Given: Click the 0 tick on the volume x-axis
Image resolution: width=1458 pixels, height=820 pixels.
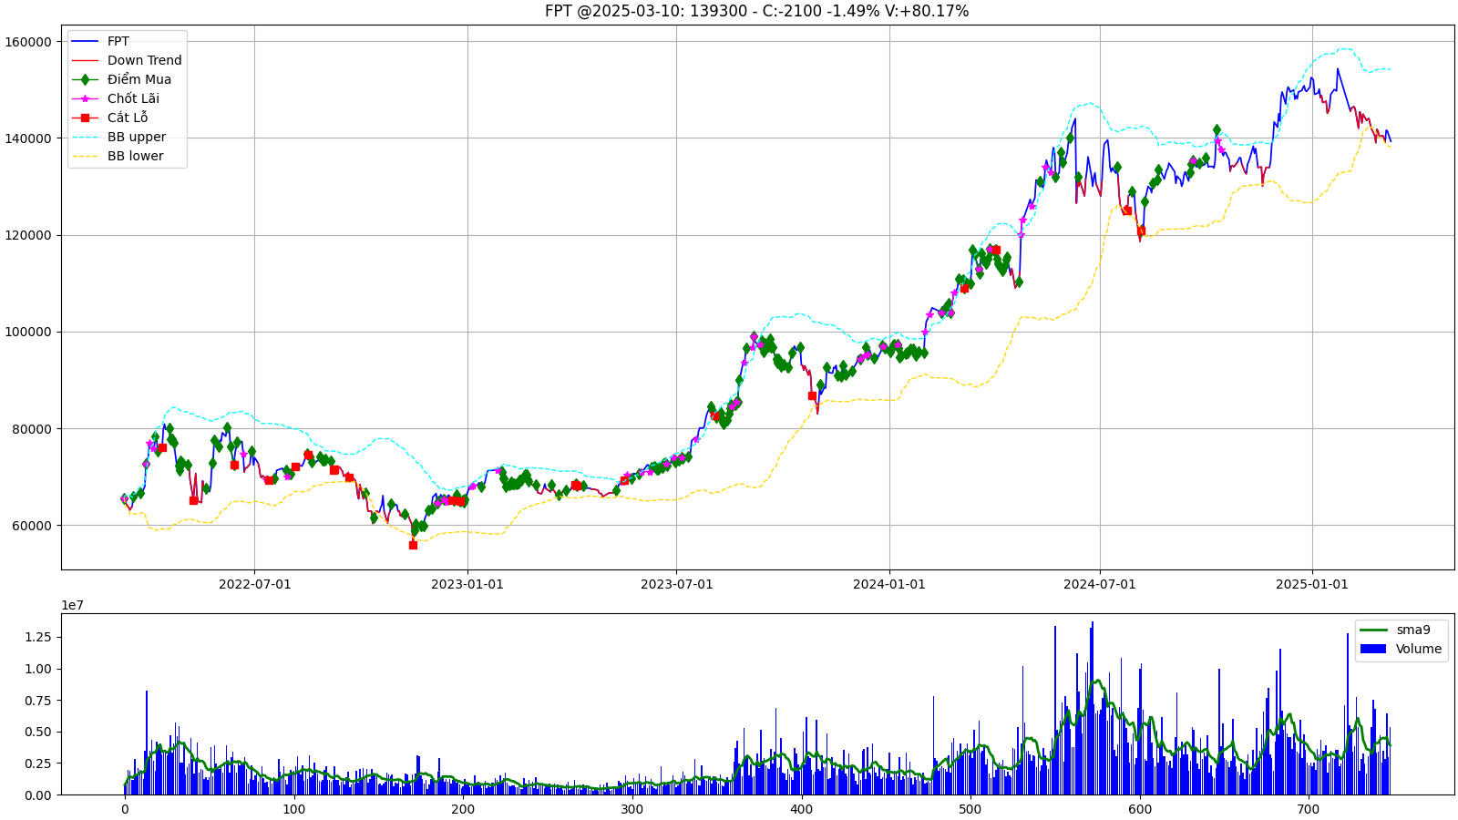Looking at the screenshot, I should [x=125, y=809].
